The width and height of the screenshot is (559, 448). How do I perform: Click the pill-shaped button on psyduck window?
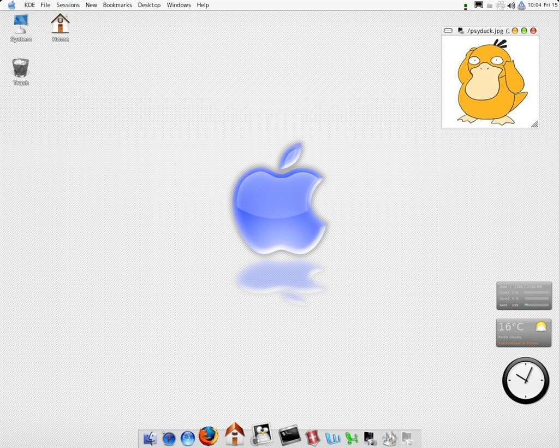(448, 31)
